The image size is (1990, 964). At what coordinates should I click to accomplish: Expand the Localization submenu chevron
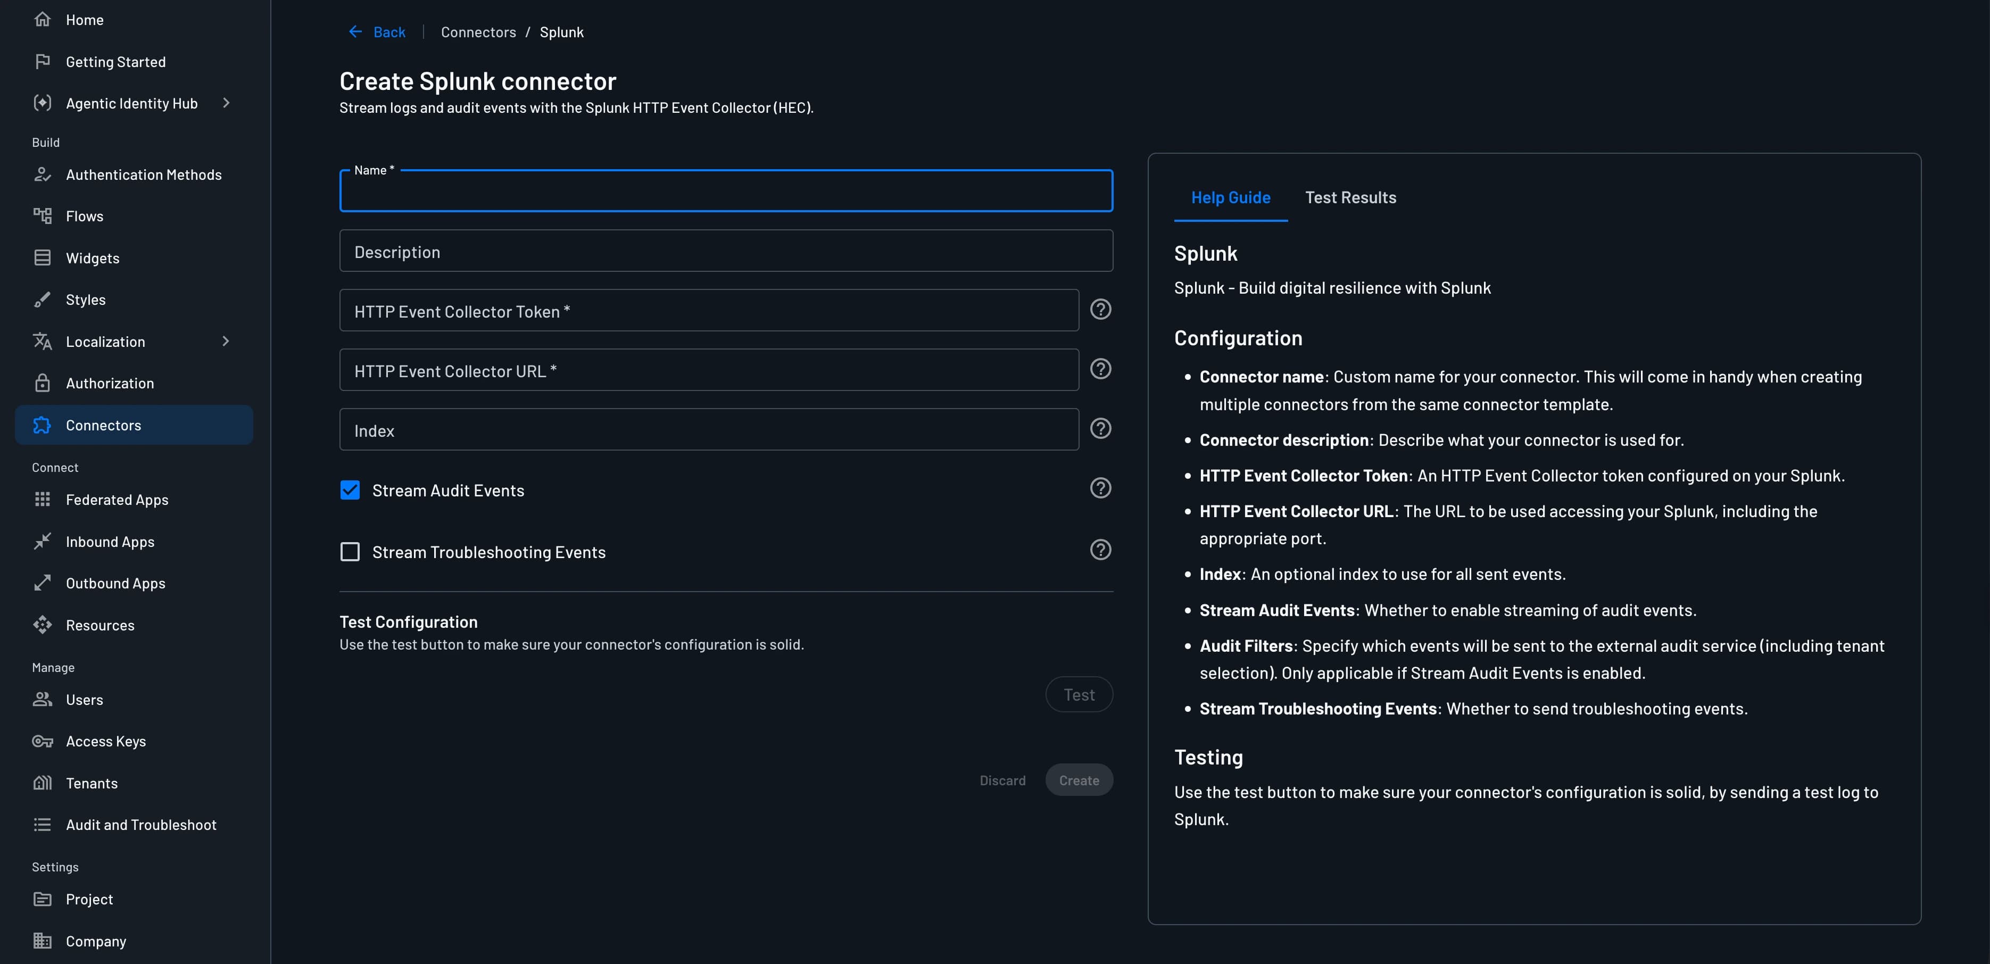[x=226, y=342]
